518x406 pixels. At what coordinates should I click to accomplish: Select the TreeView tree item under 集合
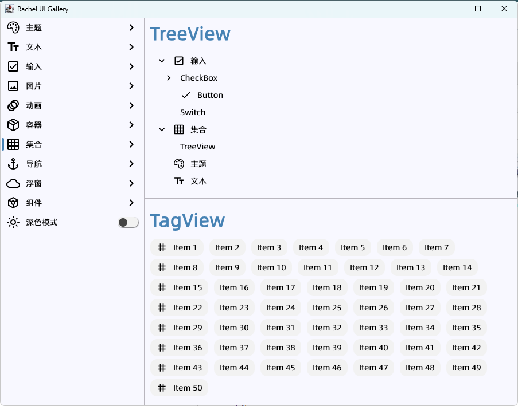point(197,147)
